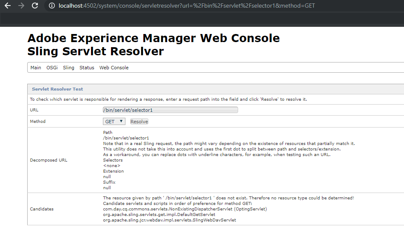Click the <none> selectors value
The height and width of the screenshot is (230, 404).
pos(111,166)
